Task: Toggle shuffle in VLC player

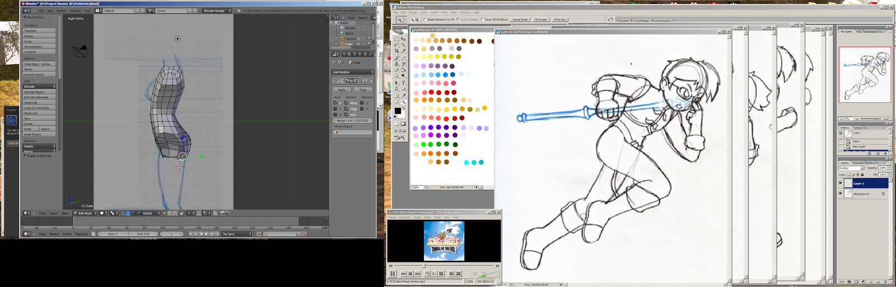Action: (458, 274)
